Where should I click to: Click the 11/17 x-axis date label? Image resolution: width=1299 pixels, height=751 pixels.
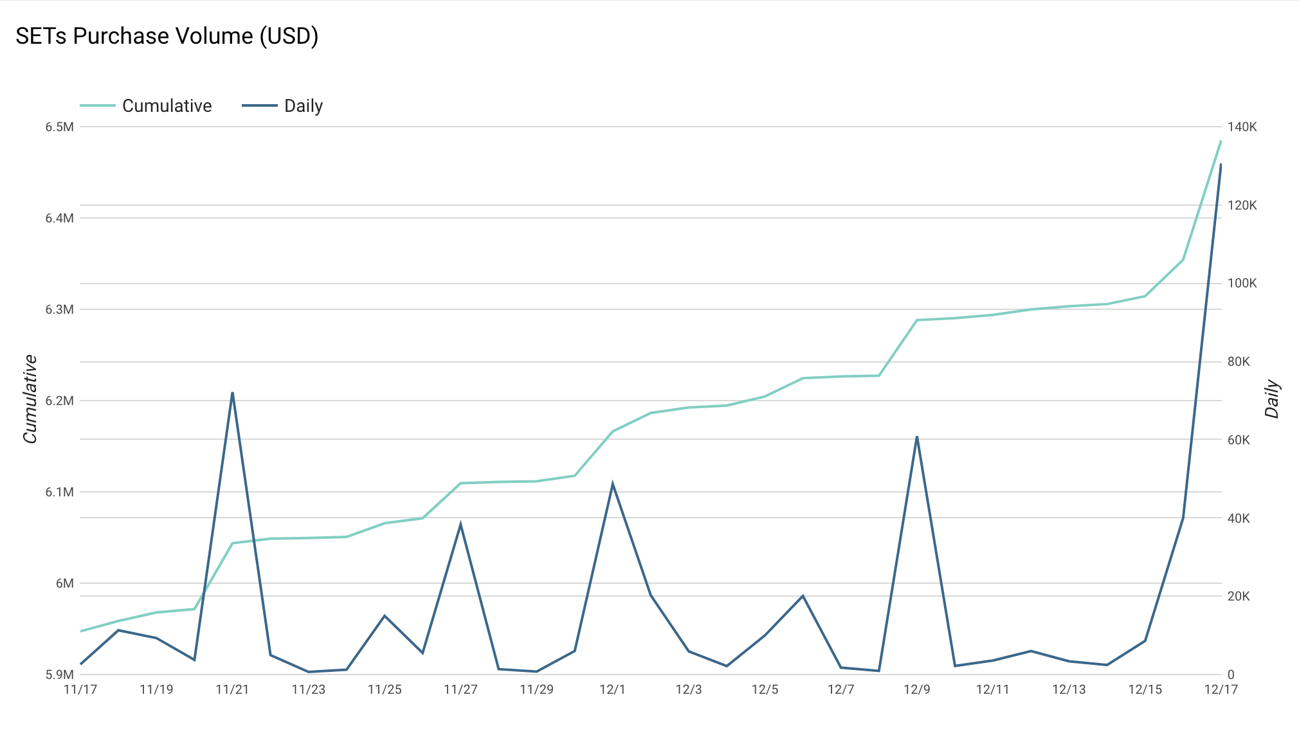click(x=80, y=690)
